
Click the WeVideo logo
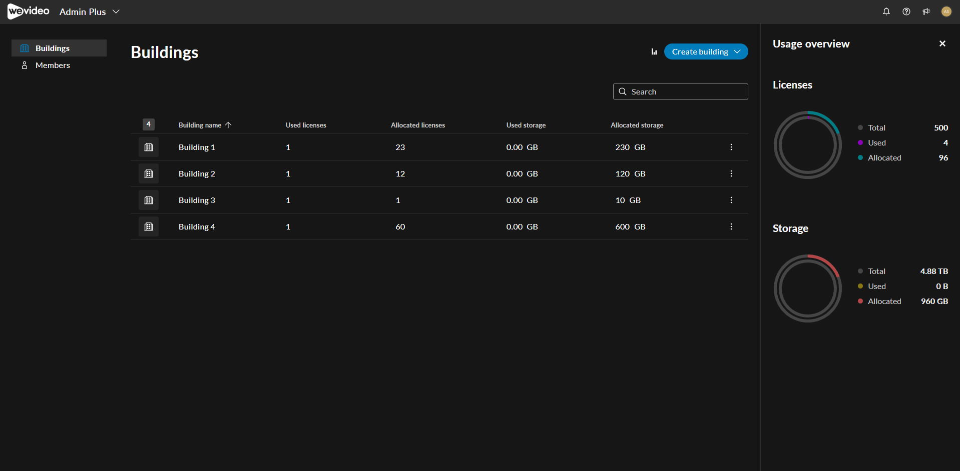coord(29,11)
